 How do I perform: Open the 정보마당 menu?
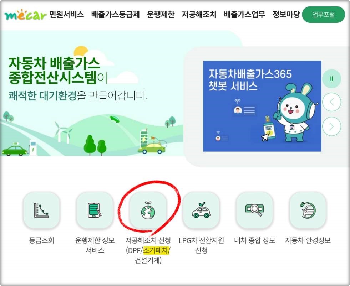click(286, 15)
